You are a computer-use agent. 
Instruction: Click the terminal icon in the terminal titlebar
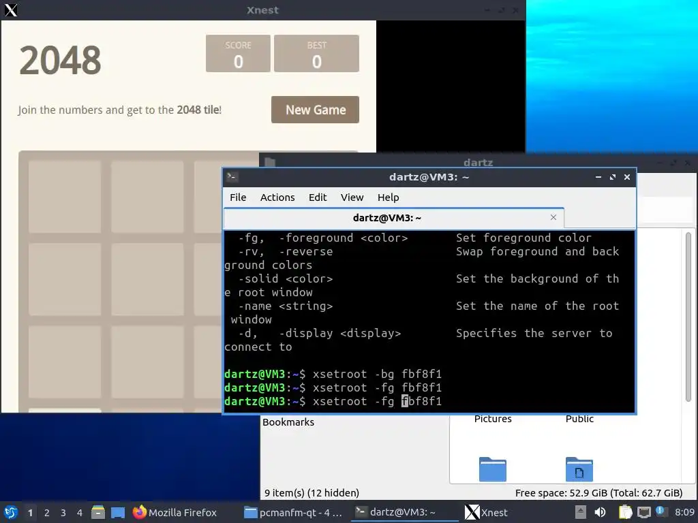(232, 177)
